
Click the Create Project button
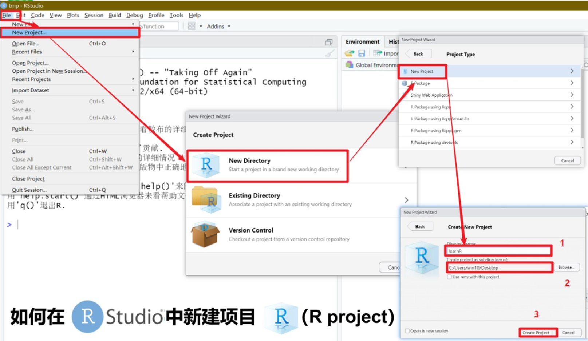(x=536, y=332)
